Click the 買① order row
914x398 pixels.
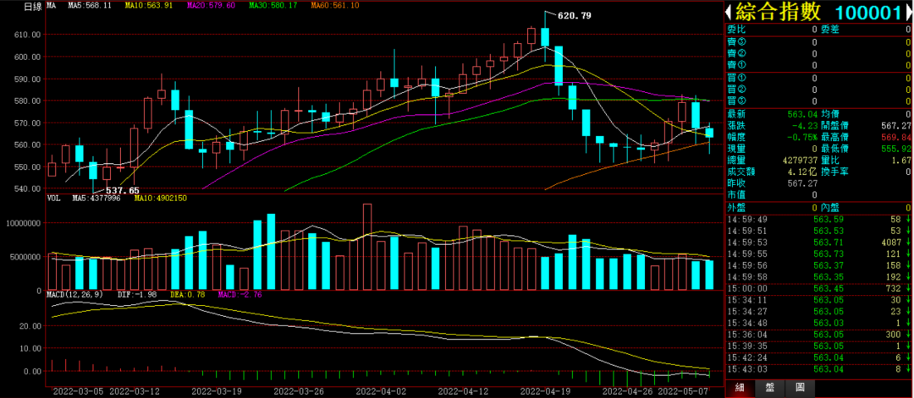[x=818, y=78]
